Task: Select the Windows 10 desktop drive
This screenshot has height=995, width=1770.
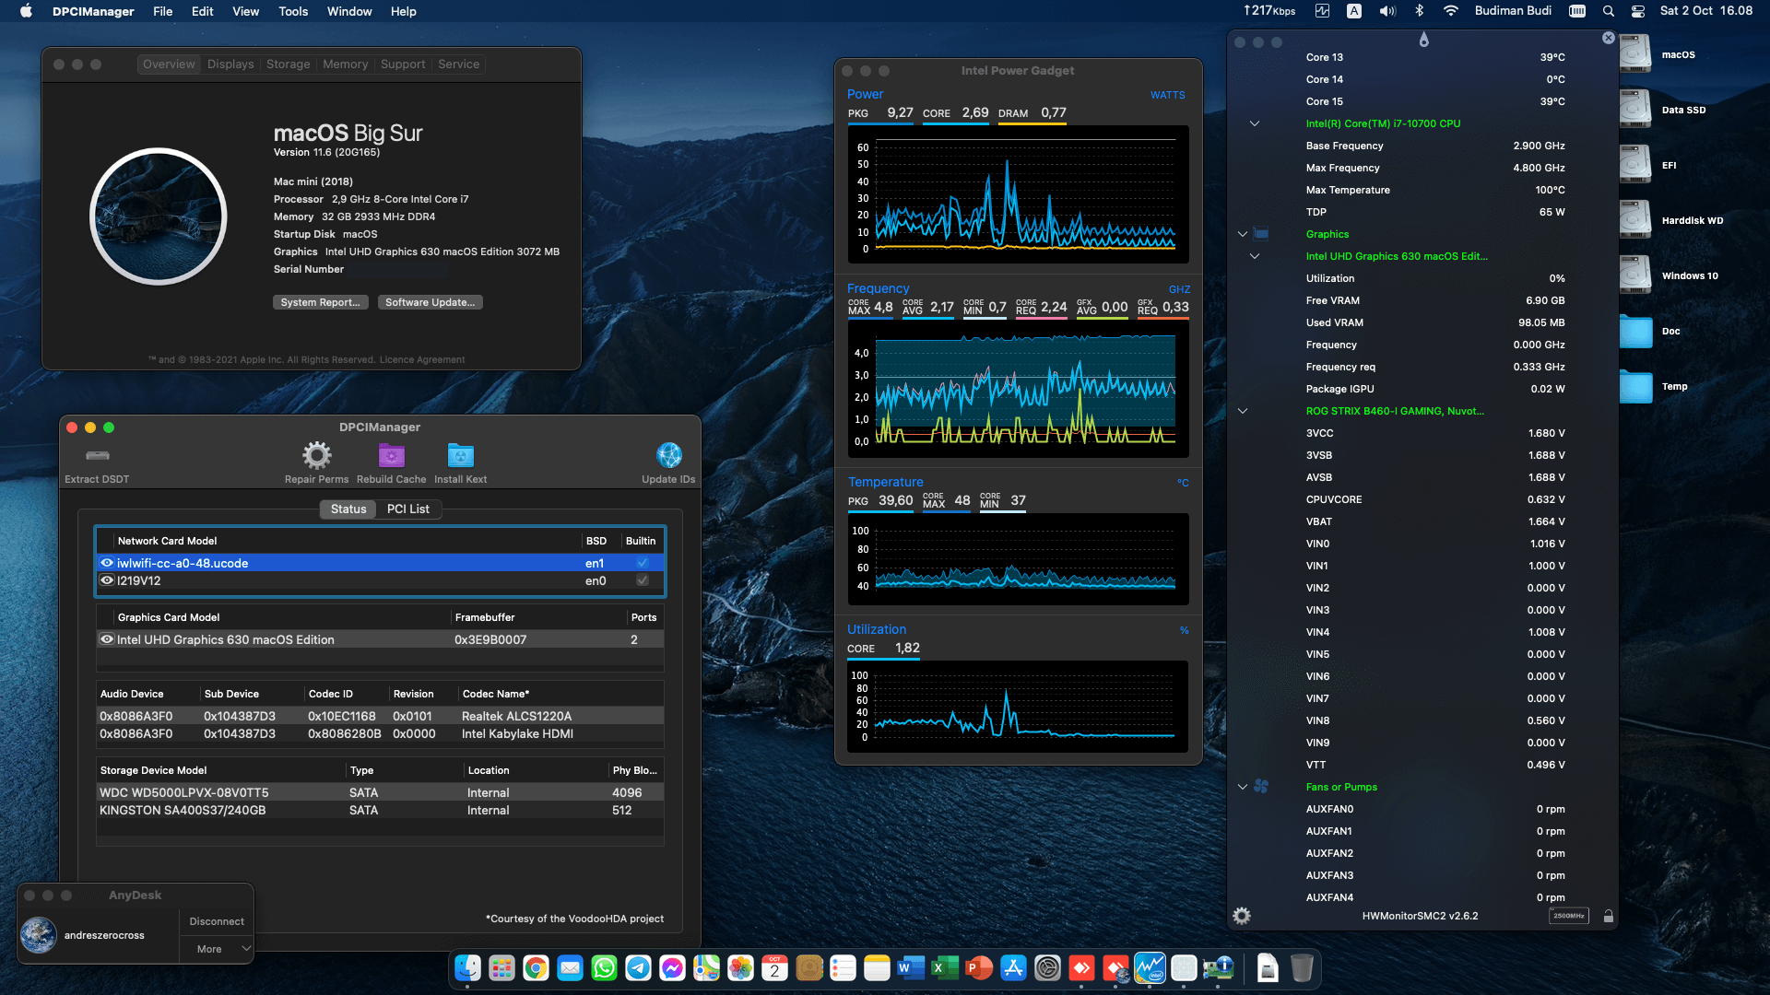Action: tap(1634, 275)
